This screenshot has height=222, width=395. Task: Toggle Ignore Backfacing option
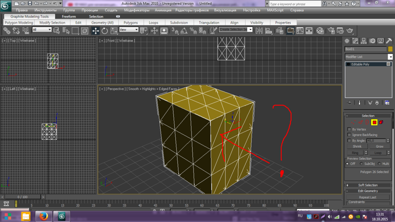coord(350,135)
